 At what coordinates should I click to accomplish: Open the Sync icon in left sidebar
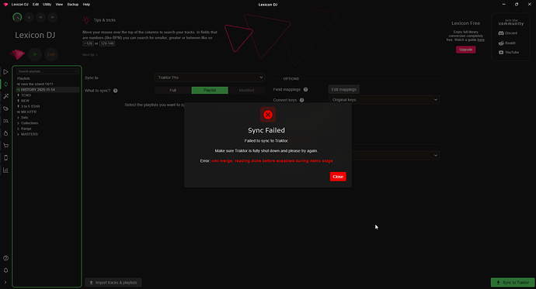point(5,84)
